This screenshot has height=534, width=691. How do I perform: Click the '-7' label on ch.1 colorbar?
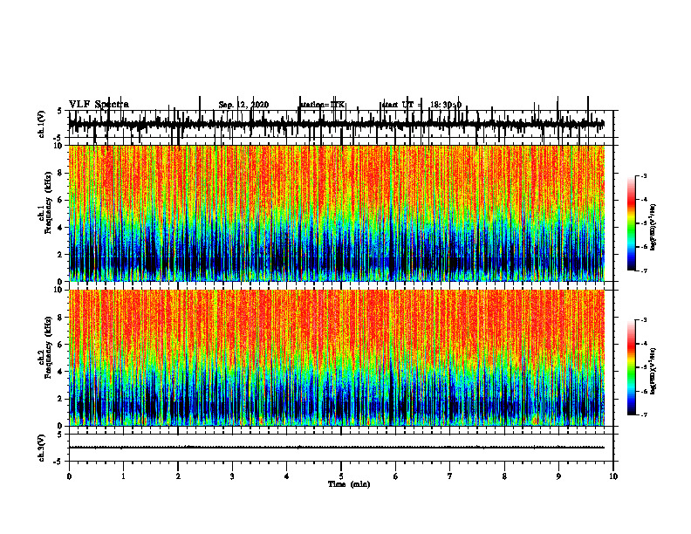644,270
